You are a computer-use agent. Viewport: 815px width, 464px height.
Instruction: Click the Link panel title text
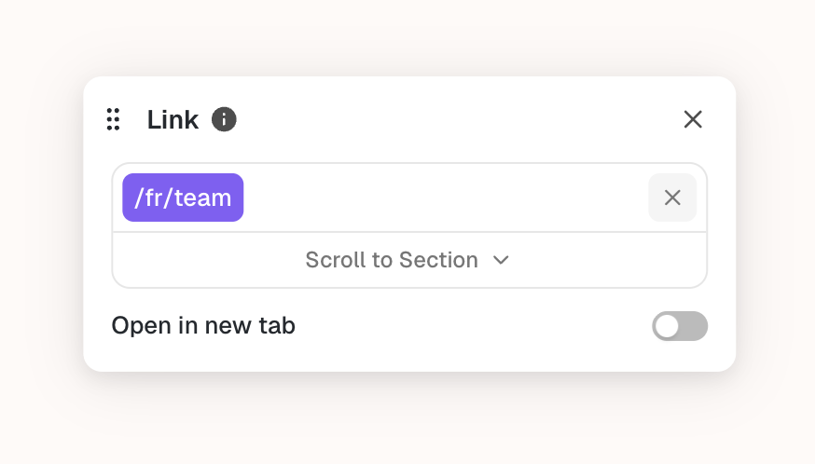click(173, 119)
